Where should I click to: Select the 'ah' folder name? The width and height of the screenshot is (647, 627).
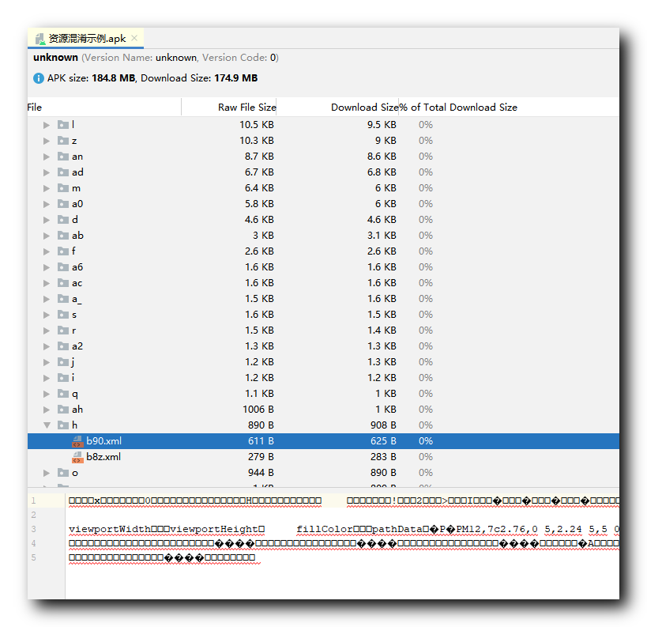pyautogui.click(x=77, y=410)
